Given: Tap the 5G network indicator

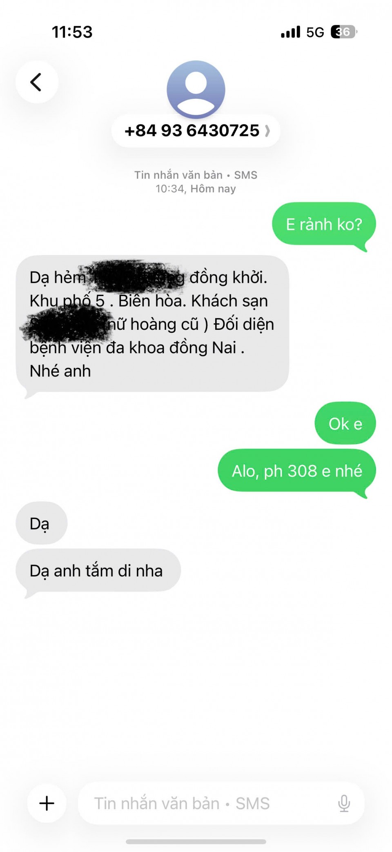Looking at the screenshot, I should [x=315, y=32].
